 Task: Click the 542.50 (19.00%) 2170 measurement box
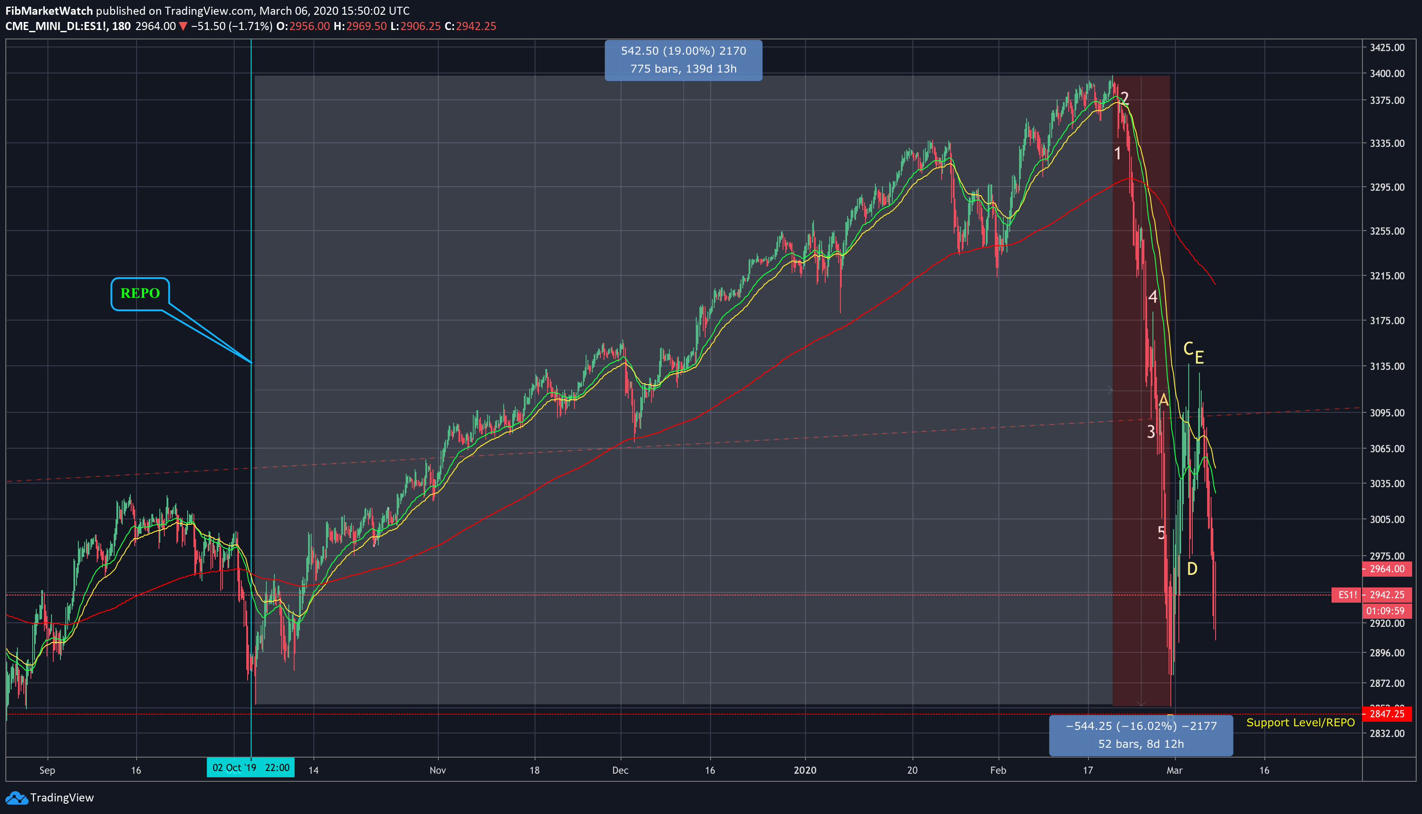coord(683,60)
